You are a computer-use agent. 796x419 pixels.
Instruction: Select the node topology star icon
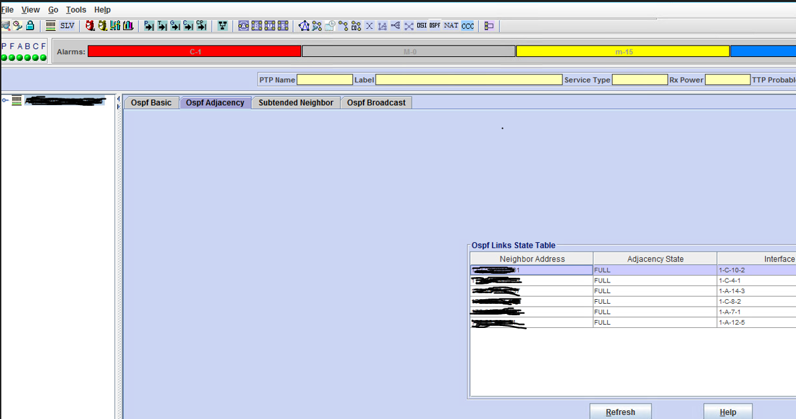click(x=303, y=25)
